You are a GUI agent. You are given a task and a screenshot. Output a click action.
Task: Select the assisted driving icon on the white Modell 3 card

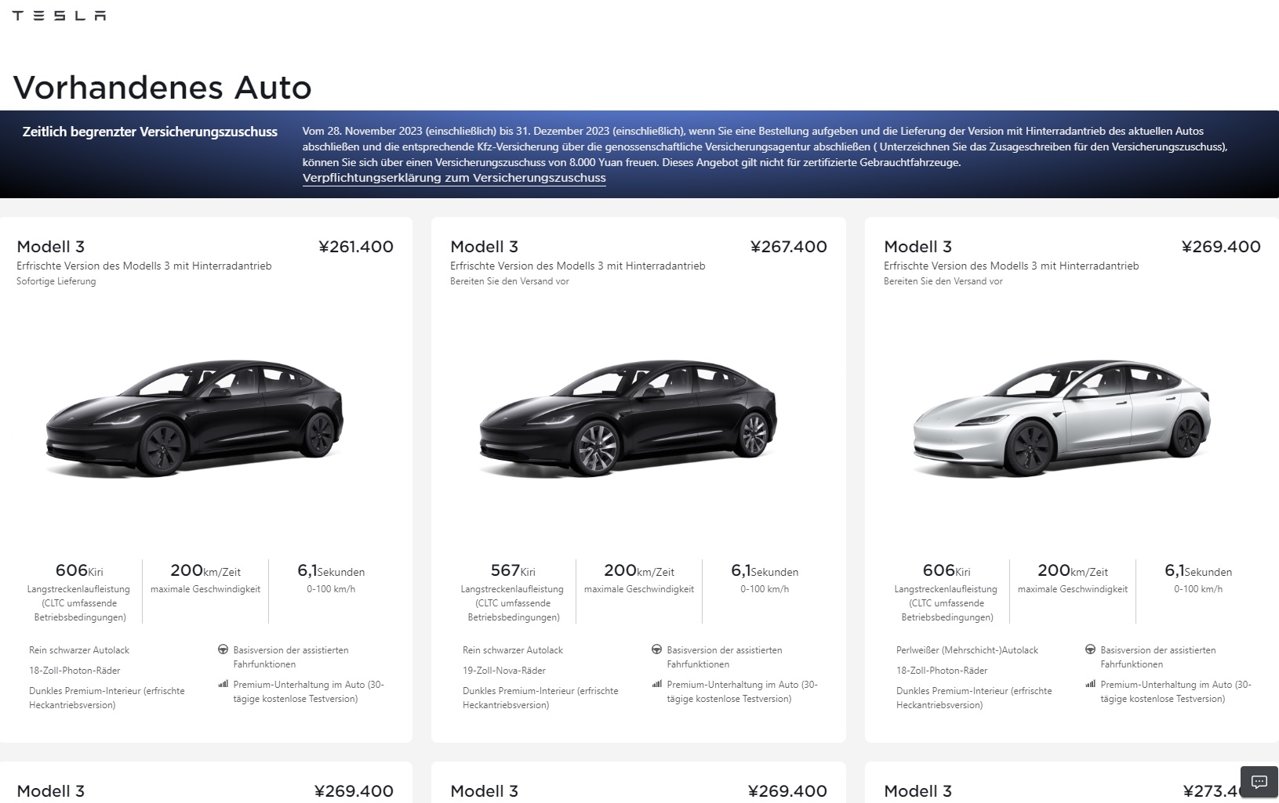point(1090,649)
